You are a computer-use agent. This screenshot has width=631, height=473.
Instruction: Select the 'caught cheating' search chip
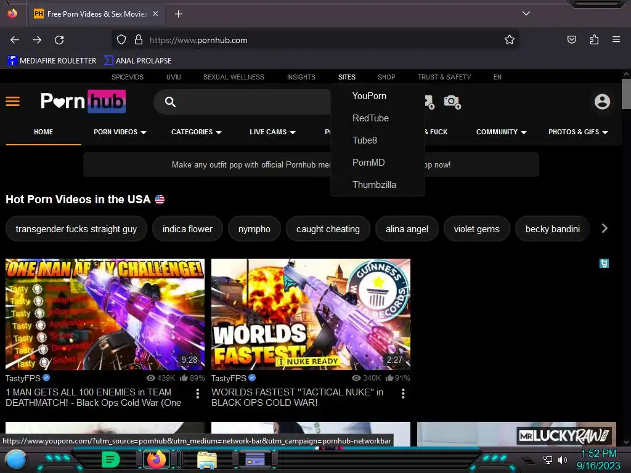[x=328, y=229]
